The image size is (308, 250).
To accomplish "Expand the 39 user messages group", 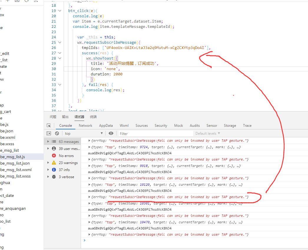I will point(48,148).
